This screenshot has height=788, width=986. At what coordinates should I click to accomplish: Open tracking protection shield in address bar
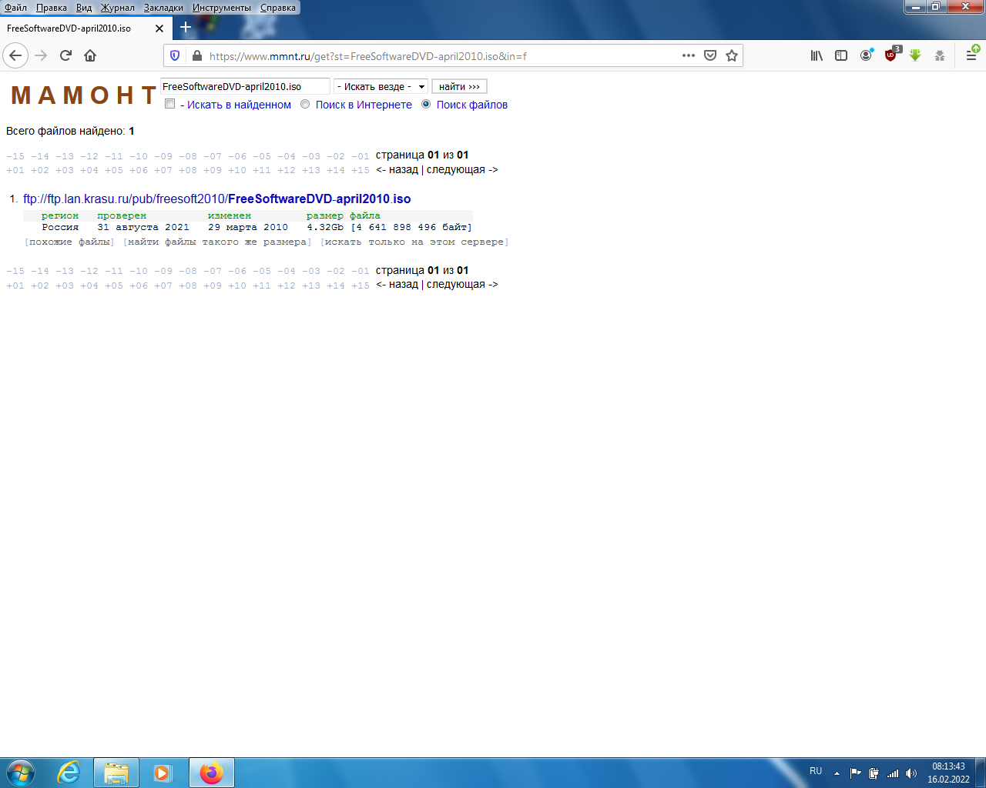(x=175, y=55)
